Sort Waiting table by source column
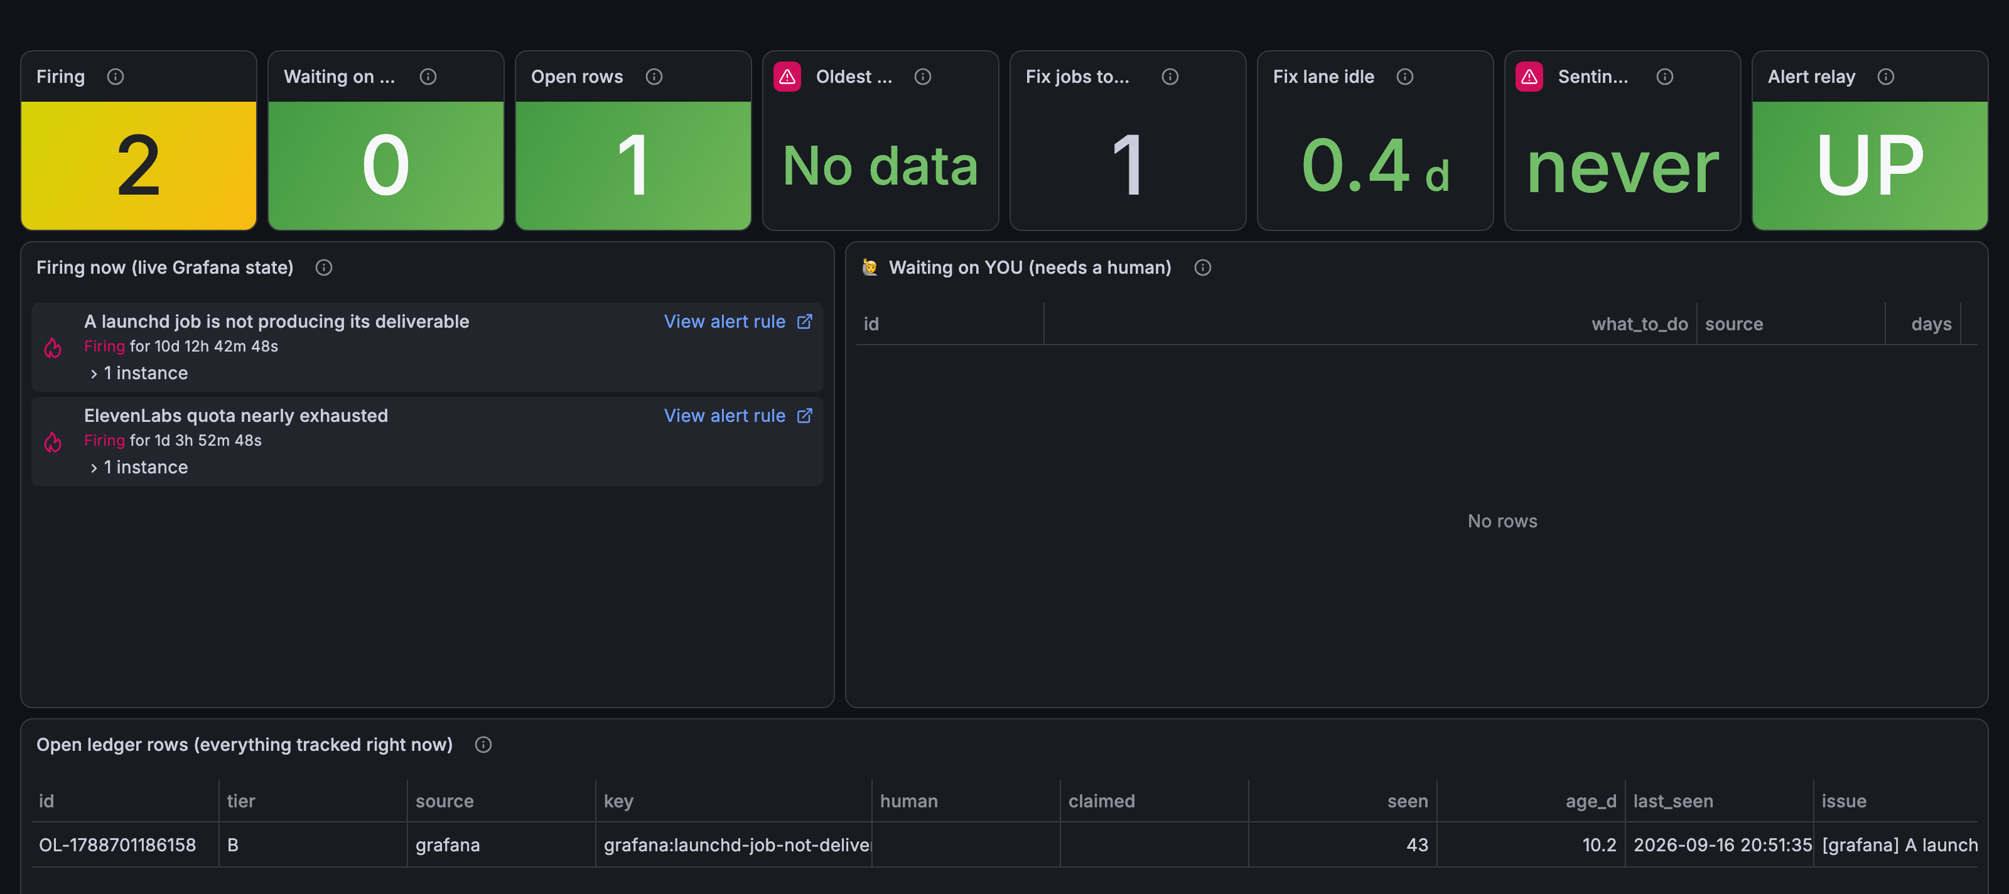The width and height of the screenshot is (2009, 894). (x=1733, y=324)
